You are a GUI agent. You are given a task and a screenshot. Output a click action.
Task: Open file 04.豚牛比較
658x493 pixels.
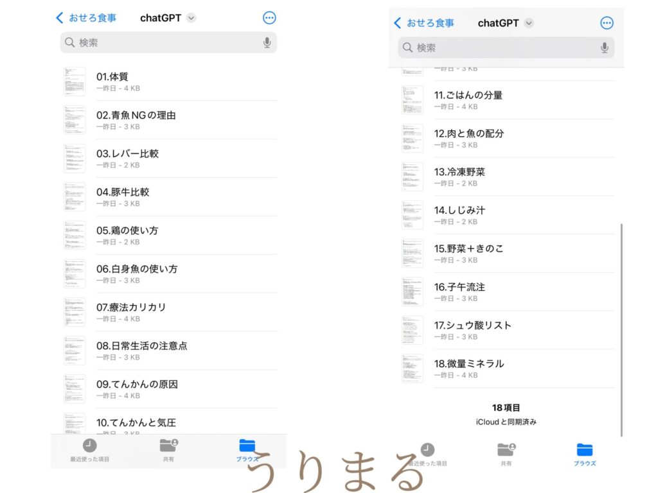170,197
